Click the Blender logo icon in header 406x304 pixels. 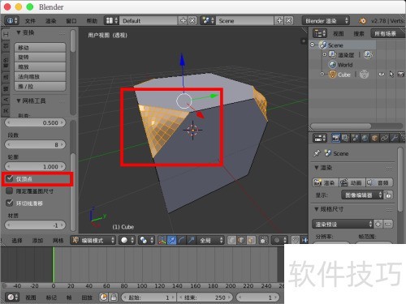tap(362, 20)
